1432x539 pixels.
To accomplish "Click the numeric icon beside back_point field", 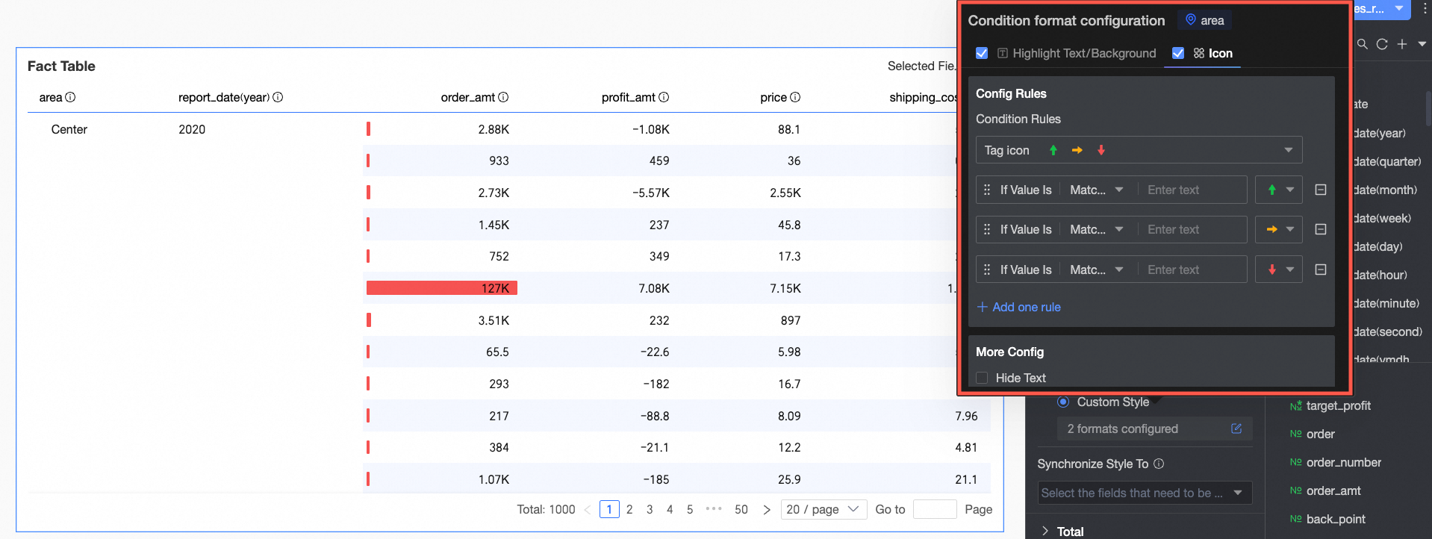I will [x=1295, y=519].
